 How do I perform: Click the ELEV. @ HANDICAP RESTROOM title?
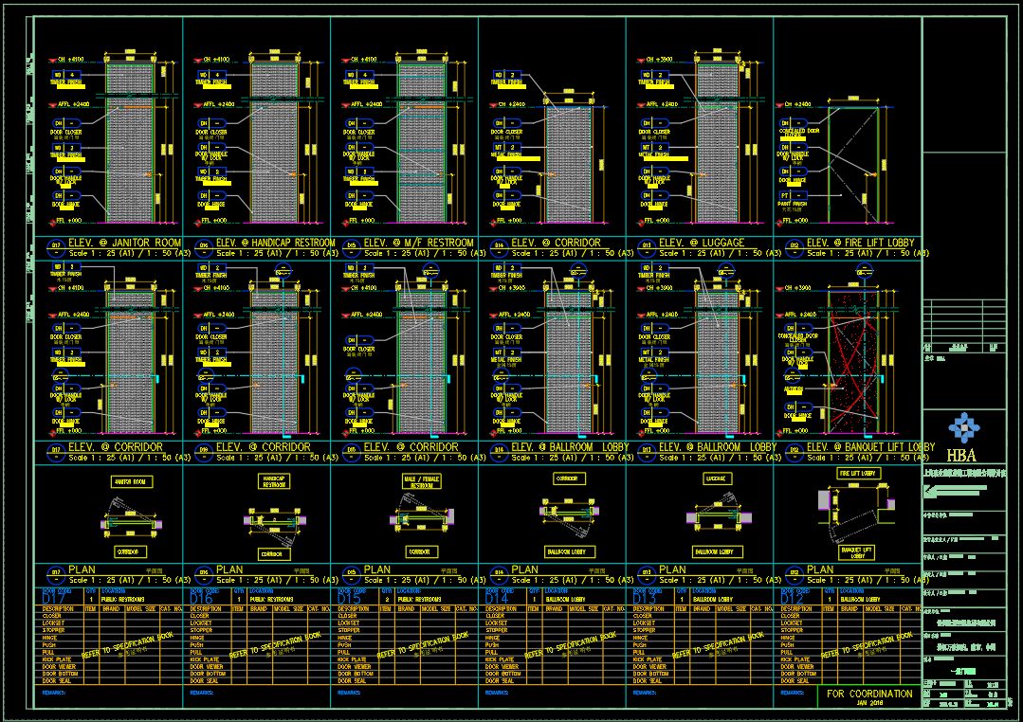point(275,243)
